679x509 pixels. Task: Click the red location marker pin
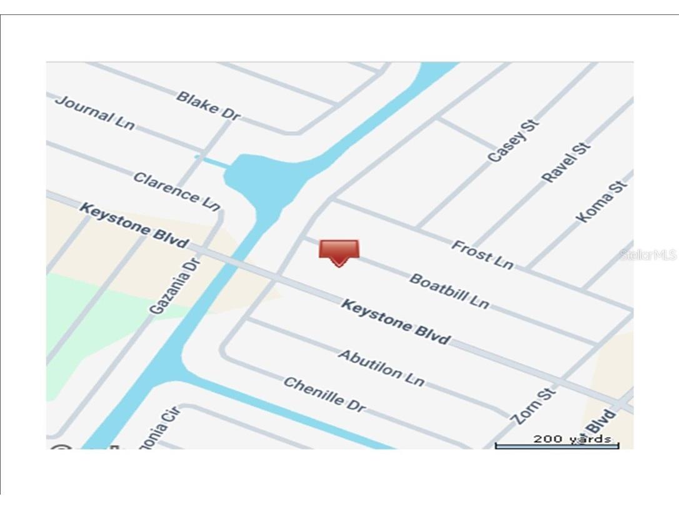click(339, 253)
